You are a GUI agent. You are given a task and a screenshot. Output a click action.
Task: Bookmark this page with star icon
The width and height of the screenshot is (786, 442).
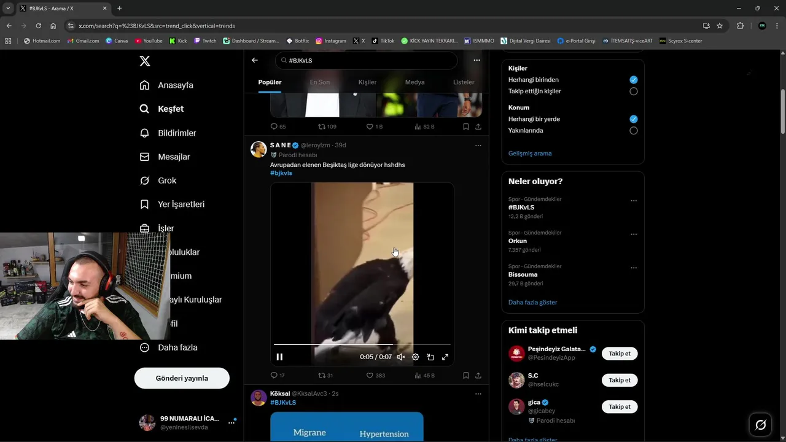pyautogui.click(x=720, y=26)
